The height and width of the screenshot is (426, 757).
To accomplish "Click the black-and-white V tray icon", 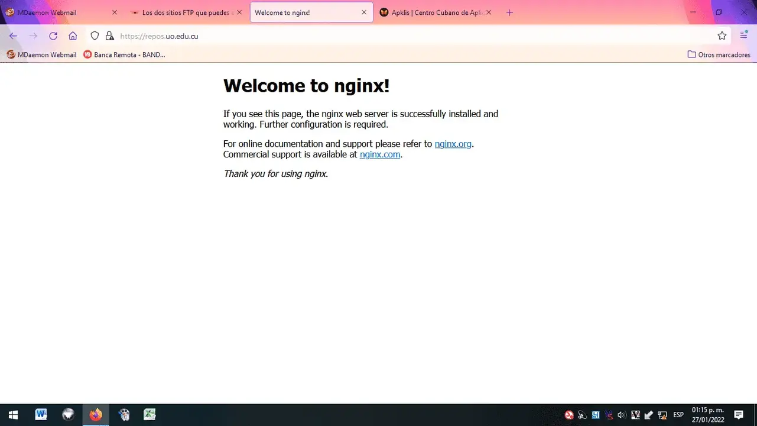I will pos(635,415).
